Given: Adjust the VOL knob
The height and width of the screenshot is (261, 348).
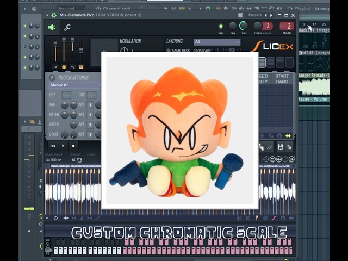Looking at the screenshot, I should point(244,26).
